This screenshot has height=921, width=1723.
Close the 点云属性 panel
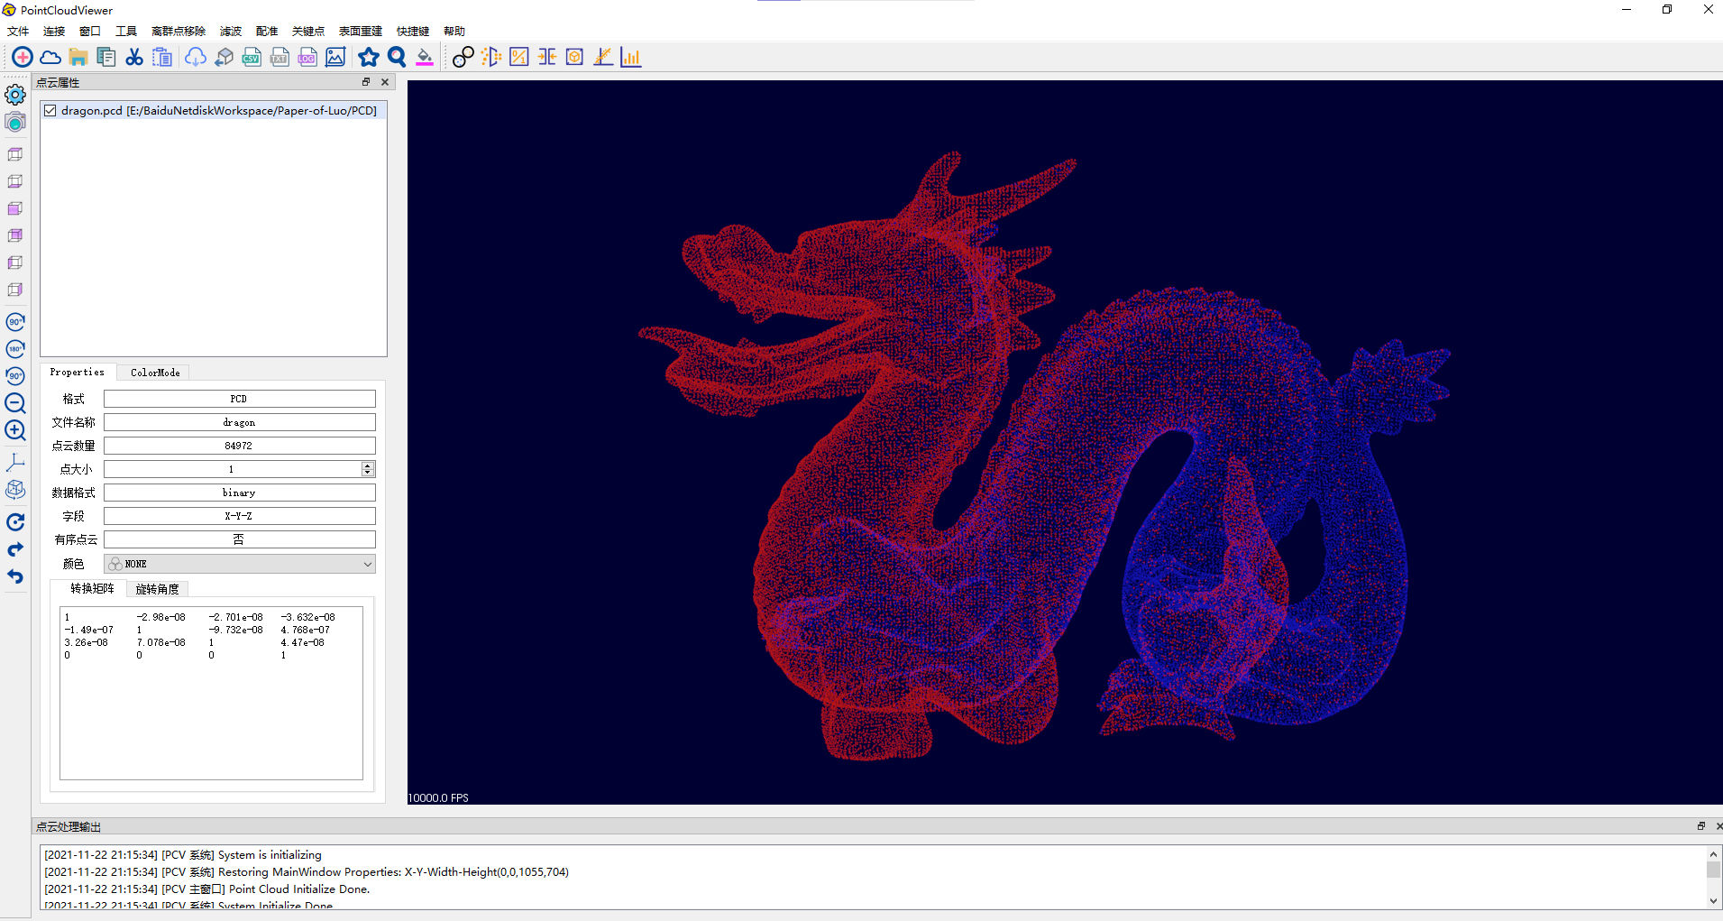coord(385,82)
